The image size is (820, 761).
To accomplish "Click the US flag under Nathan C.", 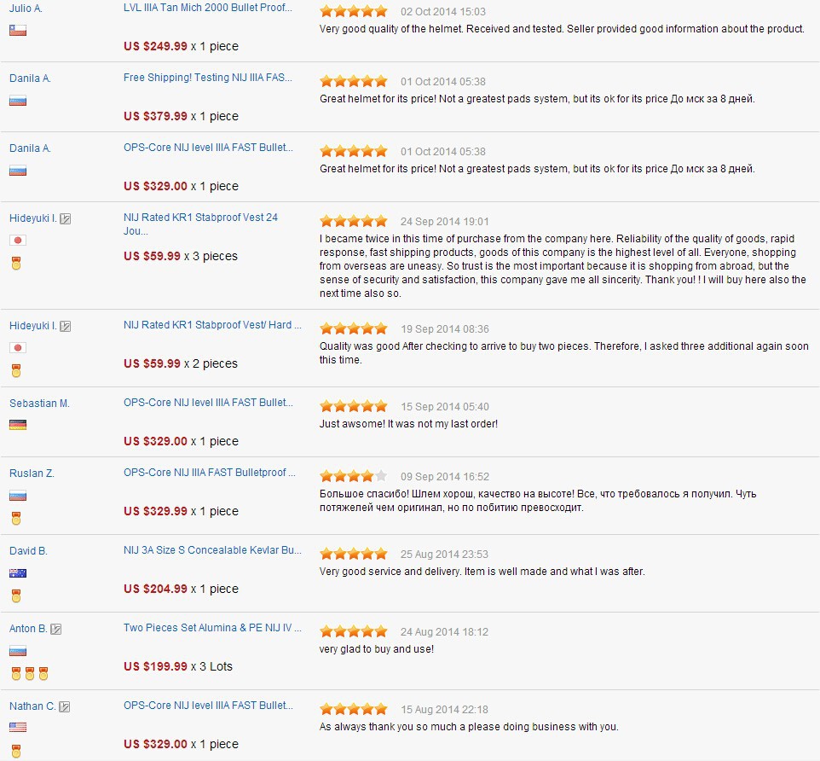I will click(x=18, y=728).
